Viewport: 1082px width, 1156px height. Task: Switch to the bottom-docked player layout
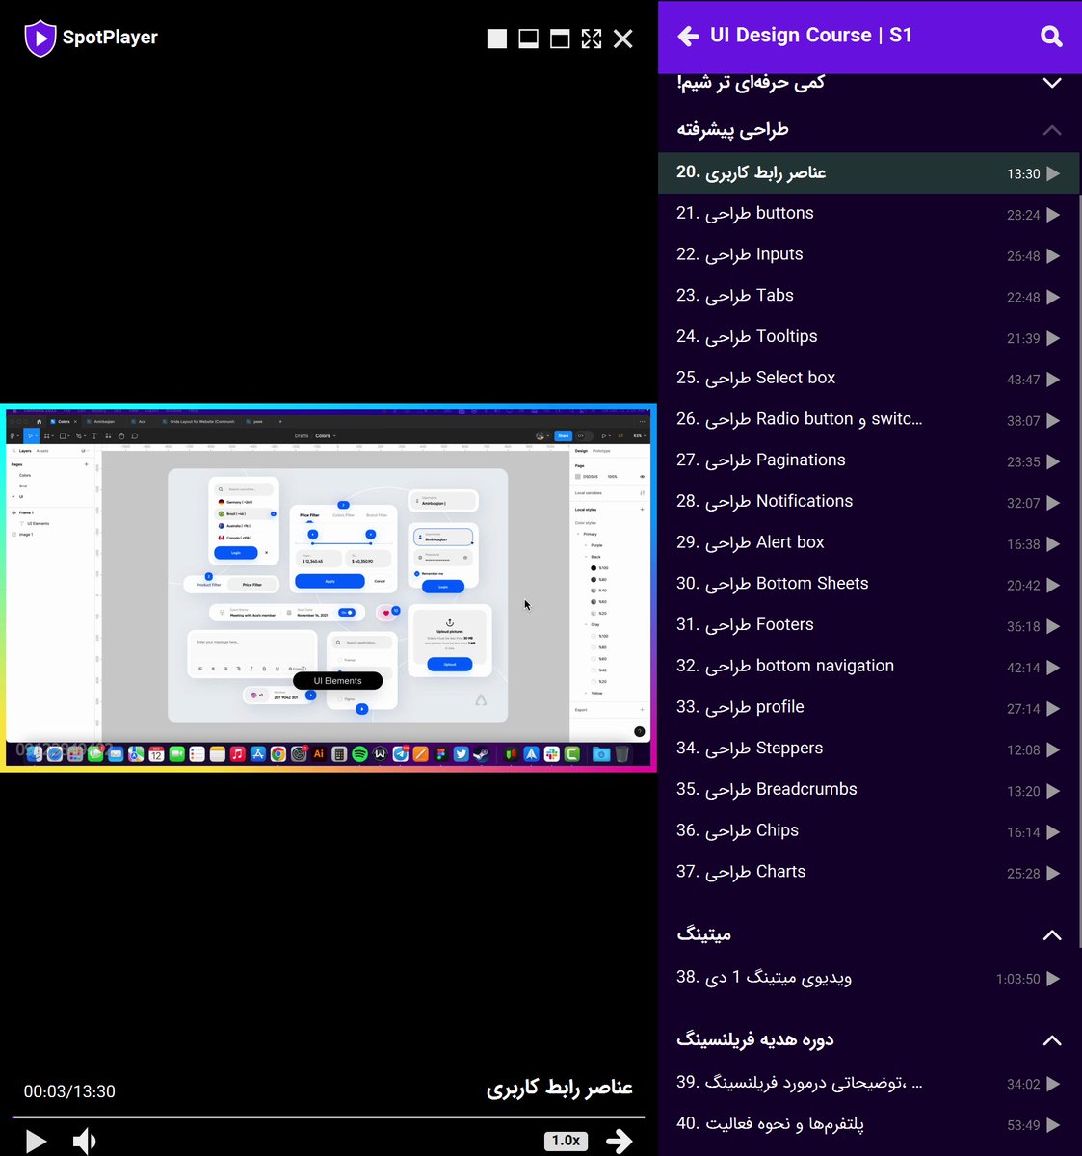(528, 39)
